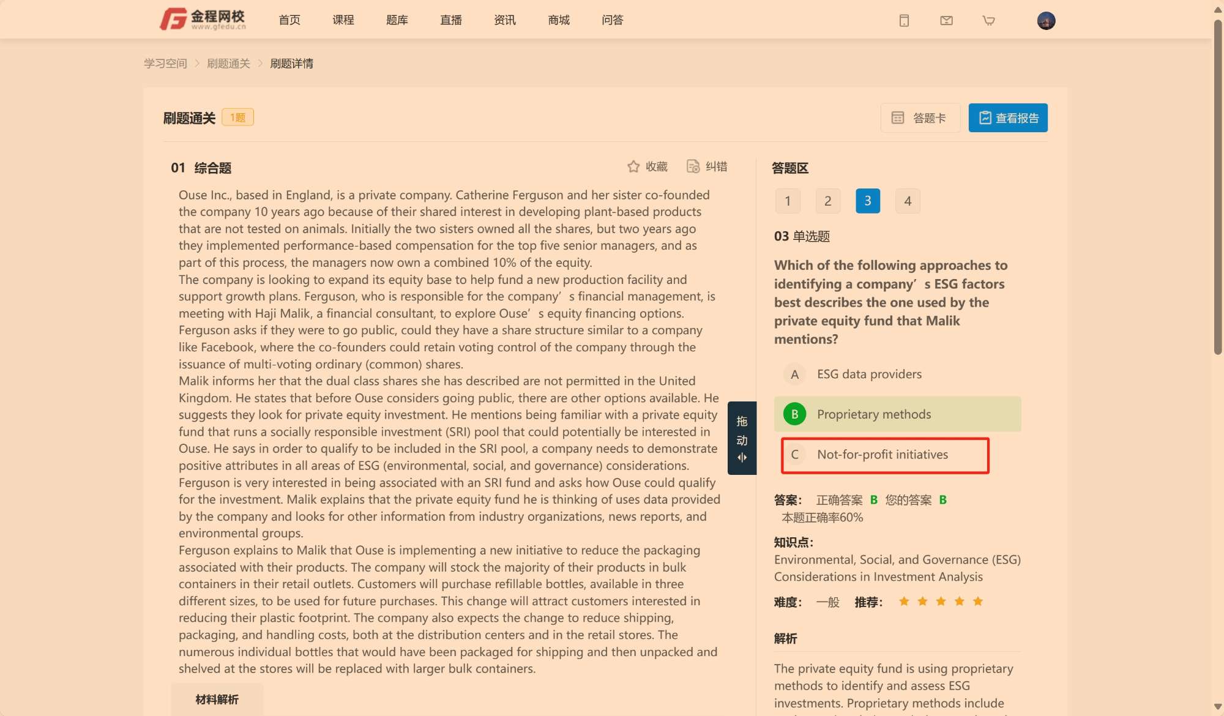Expand the 材料解析 material analysis section
The height and width of the screenshot is (716, 1224).
pos(217,699)
